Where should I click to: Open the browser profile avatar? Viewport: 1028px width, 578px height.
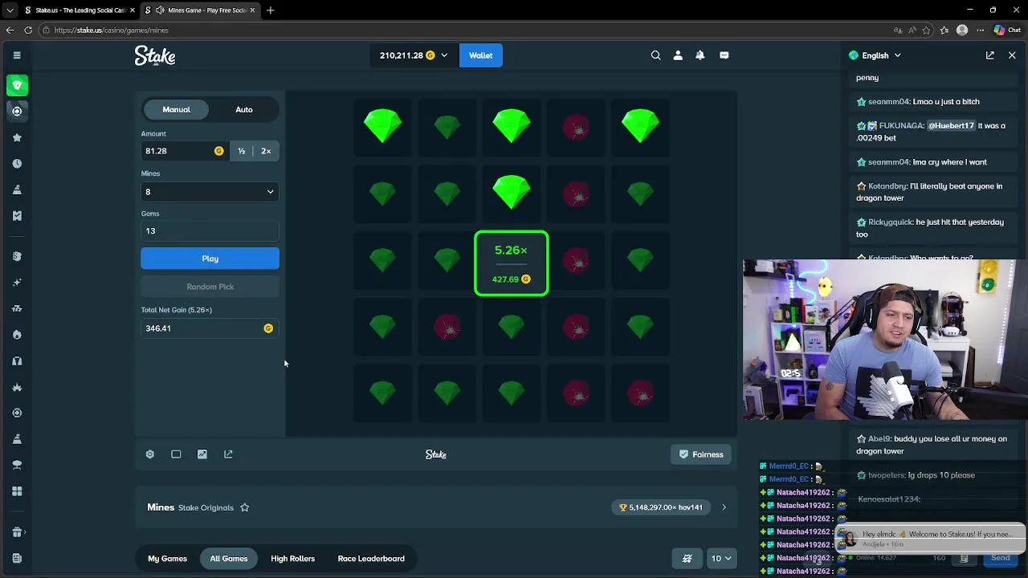pos(962,30)
